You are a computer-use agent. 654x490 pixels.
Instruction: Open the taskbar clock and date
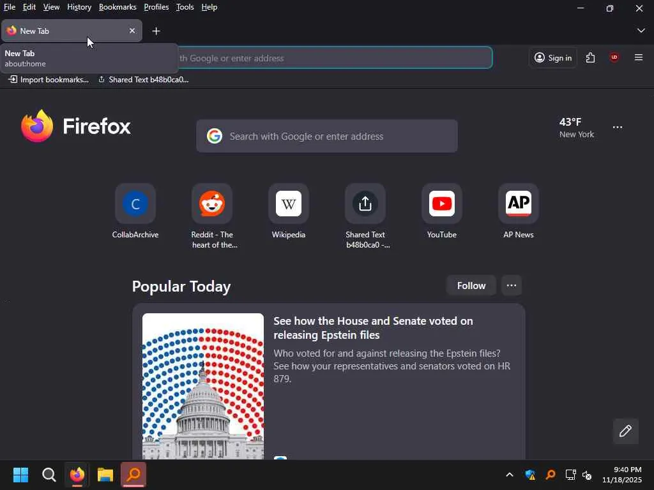tap(622, 475)
